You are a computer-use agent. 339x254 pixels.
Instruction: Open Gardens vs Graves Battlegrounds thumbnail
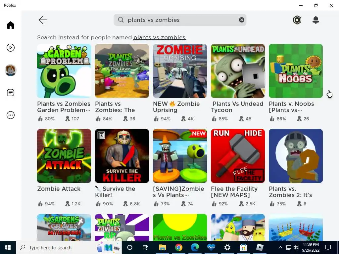click(x=64, y=228)
